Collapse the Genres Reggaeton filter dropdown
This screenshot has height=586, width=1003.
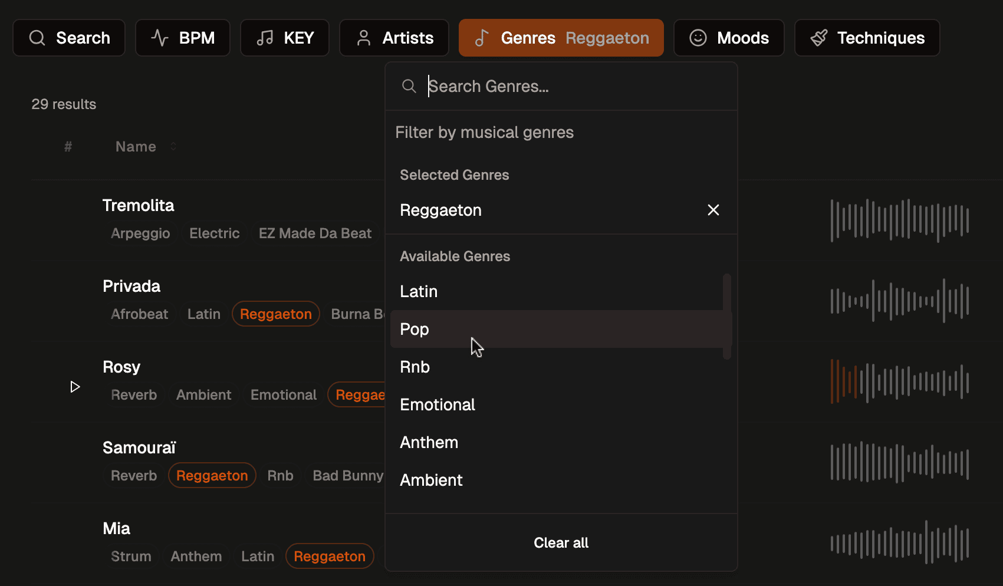561,38
